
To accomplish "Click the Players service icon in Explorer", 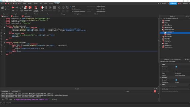I will pos(163,22).
